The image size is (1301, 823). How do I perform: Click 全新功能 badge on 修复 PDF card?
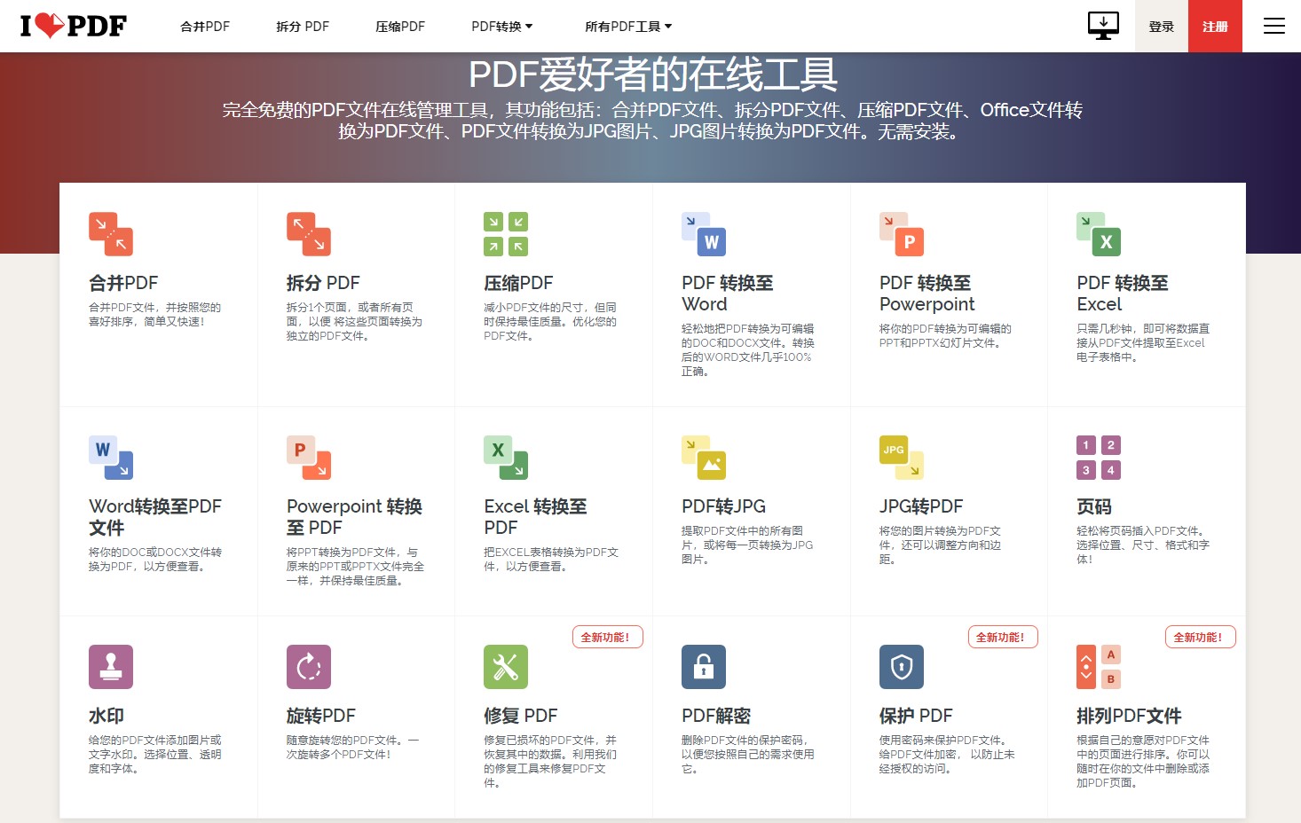click(x=607, y=637)
